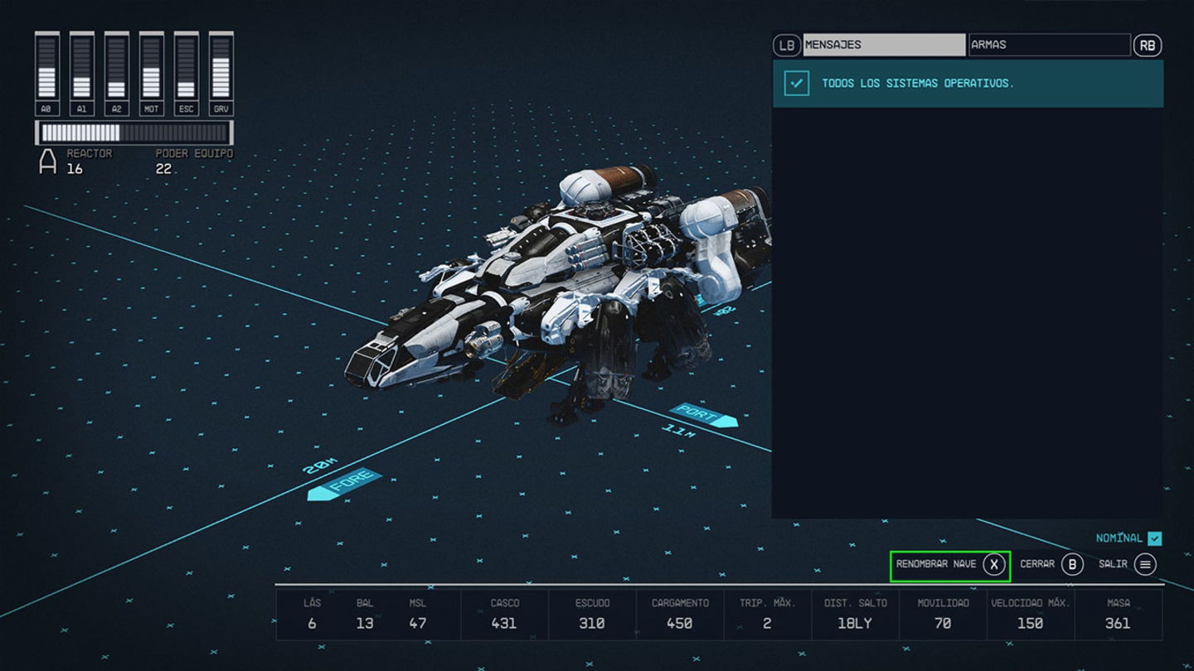Click the MASA stat 361

tap(1118, 614)
